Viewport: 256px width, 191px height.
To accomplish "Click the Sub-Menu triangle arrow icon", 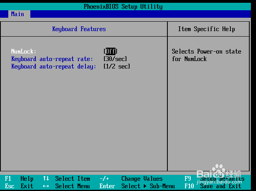I will tap(145, 186).
